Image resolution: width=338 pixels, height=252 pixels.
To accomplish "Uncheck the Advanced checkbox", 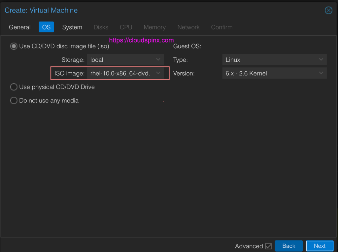I will (x=270, y=246).
